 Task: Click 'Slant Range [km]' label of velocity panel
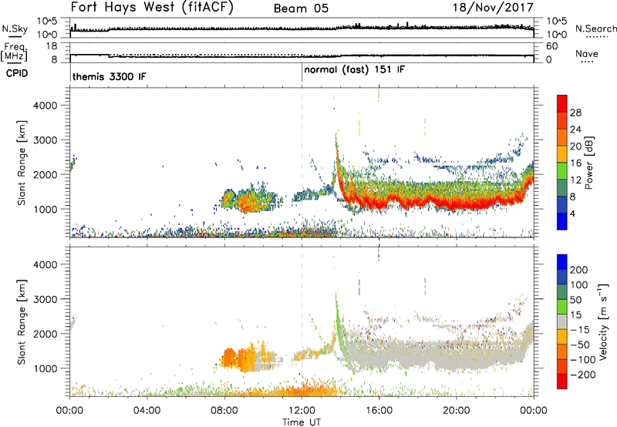pos(22,322)
